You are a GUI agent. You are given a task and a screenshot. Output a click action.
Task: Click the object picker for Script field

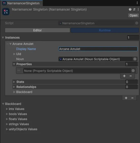[136, 23]
